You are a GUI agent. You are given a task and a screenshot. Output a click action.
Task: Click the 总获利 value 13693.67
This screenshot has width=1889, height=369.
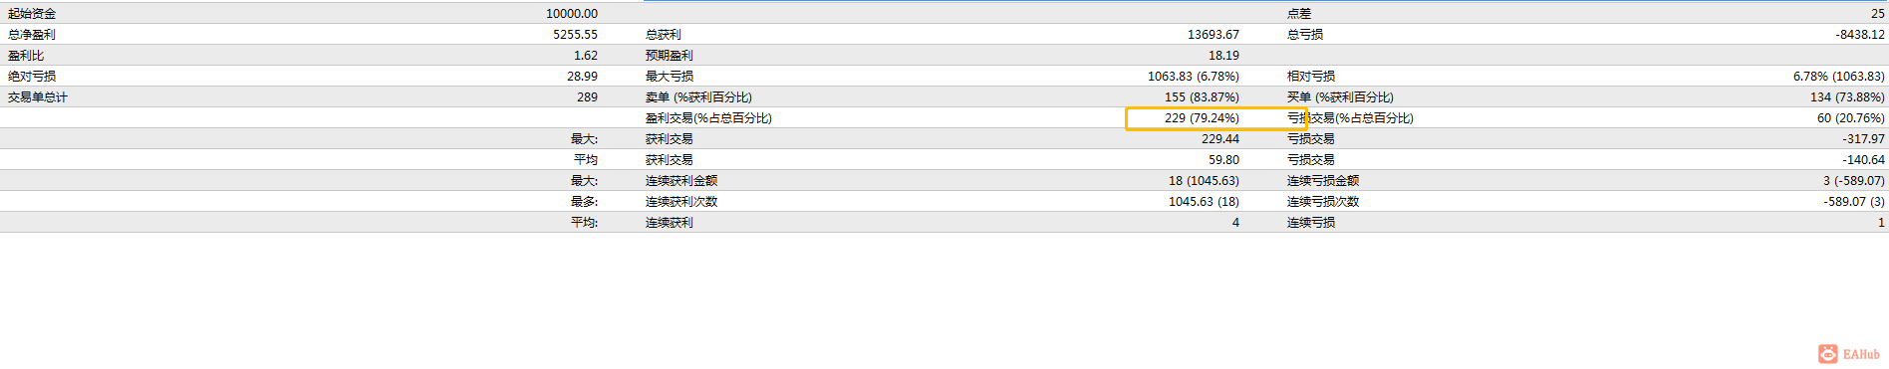tap(1214, 35)
